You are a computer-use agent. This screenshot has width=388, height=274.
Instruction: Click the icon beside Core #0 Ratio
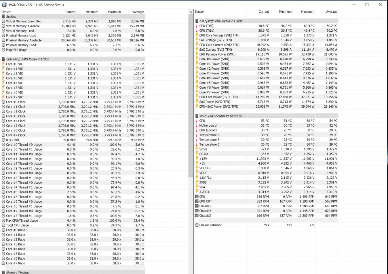coord(3,230)
